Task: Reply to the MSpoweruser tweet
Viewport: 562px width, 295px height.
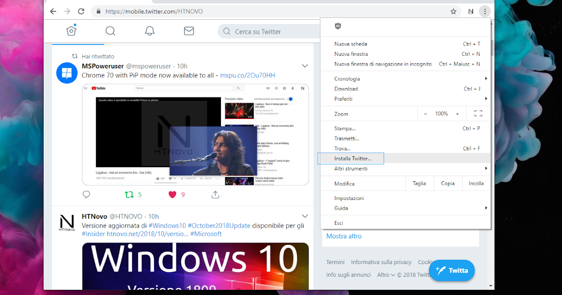Action: click(x=86, y=194)
